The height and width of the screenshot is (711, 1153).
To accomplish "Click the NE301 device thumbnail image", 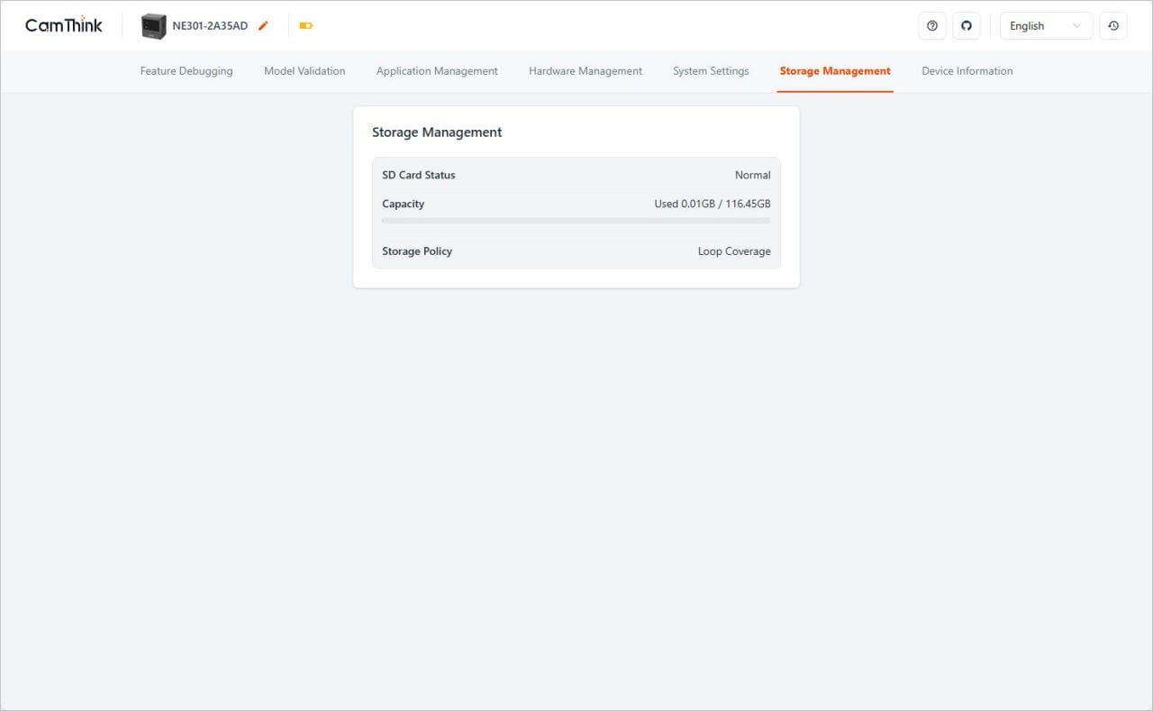I will (154, 26).
